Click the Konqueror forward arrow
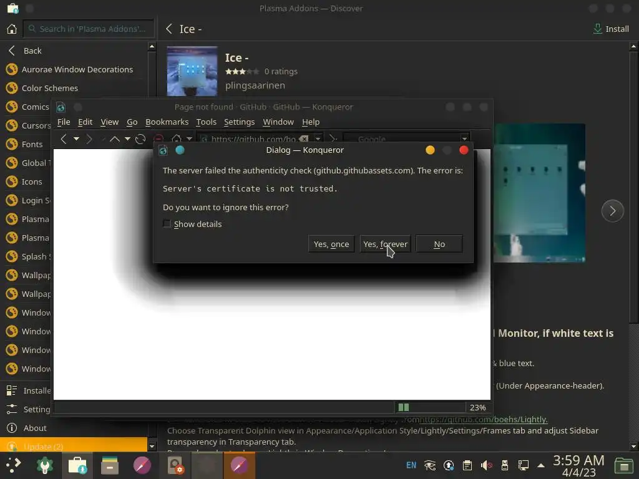This screenshot has width=639, height=479. [89, 139]
